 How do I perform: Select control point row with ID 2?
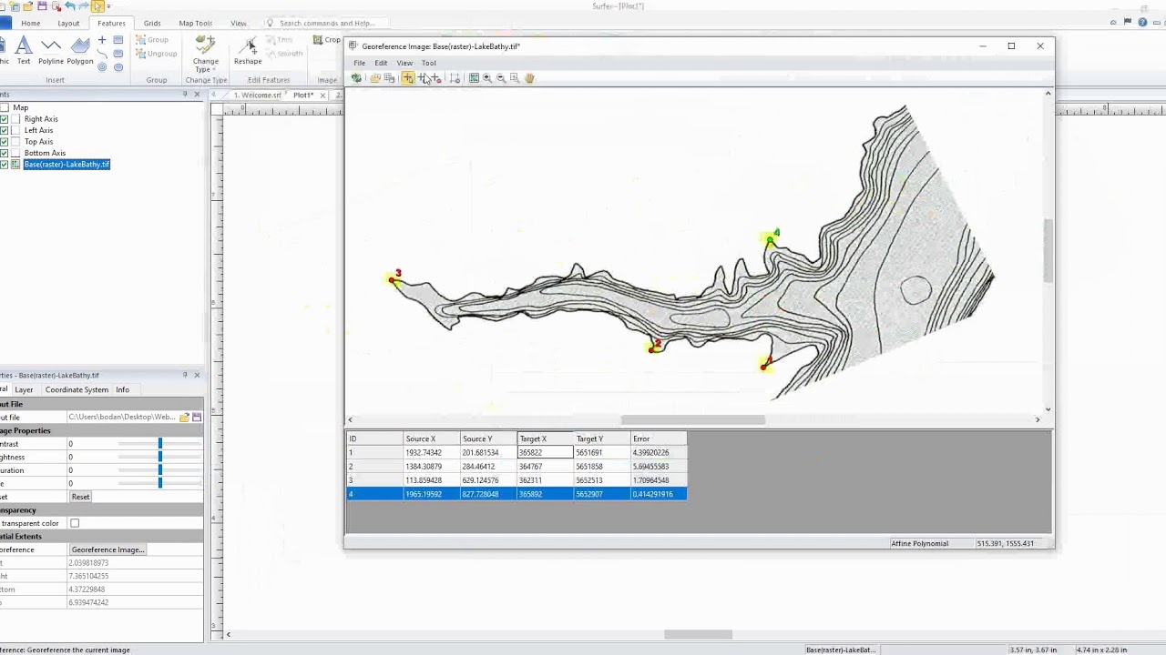[517, 467]
